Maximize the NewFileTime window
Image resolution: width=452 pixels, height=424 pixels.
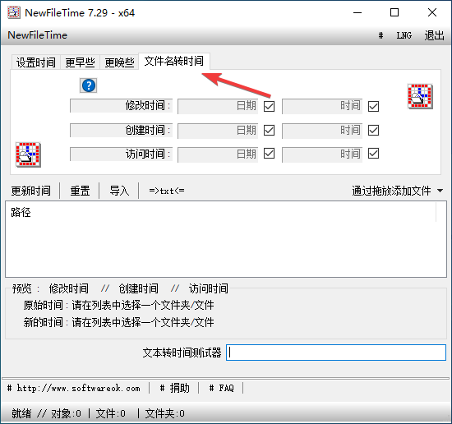394,12
